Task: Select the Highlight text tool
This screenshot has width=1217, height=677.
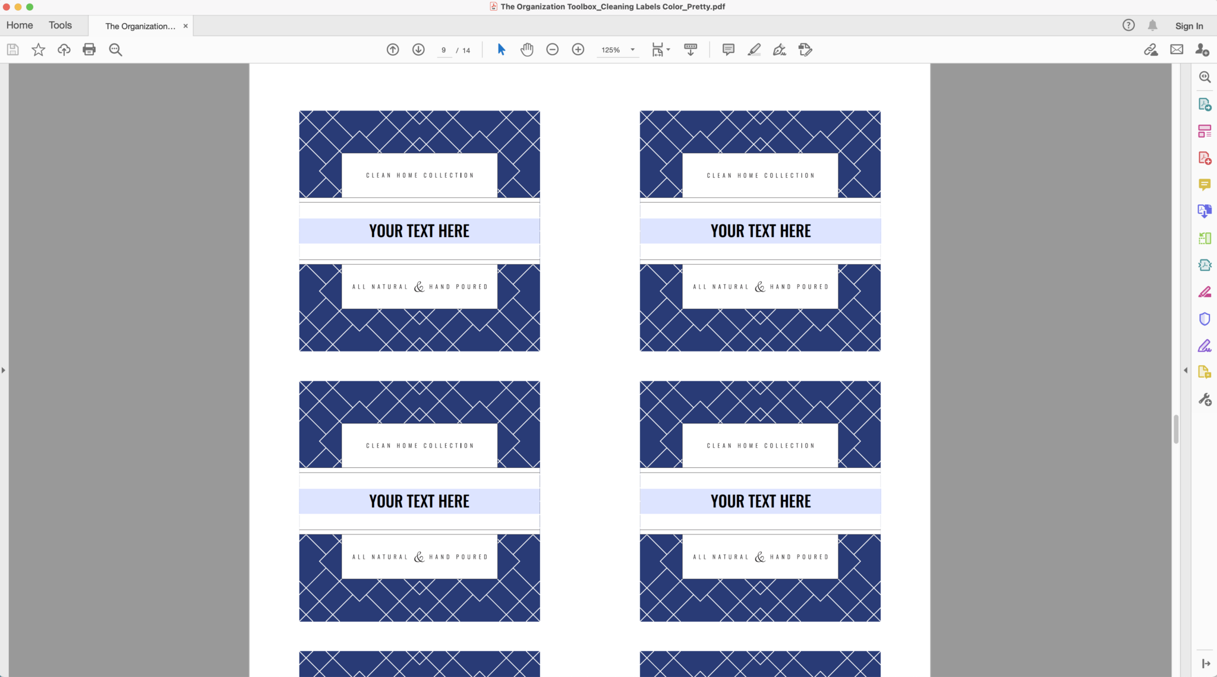Action: (753, 49)
